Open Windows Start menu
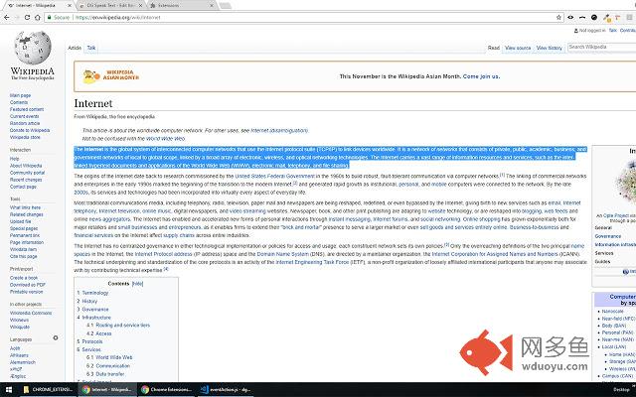The image size is (636, 397). click(x=8, y=390)
